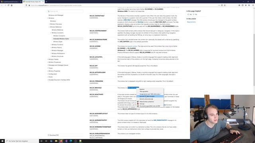Toggle the Firefox sidebar icon
This screenshot has width=255, height=143.
[x=243, y=5]
